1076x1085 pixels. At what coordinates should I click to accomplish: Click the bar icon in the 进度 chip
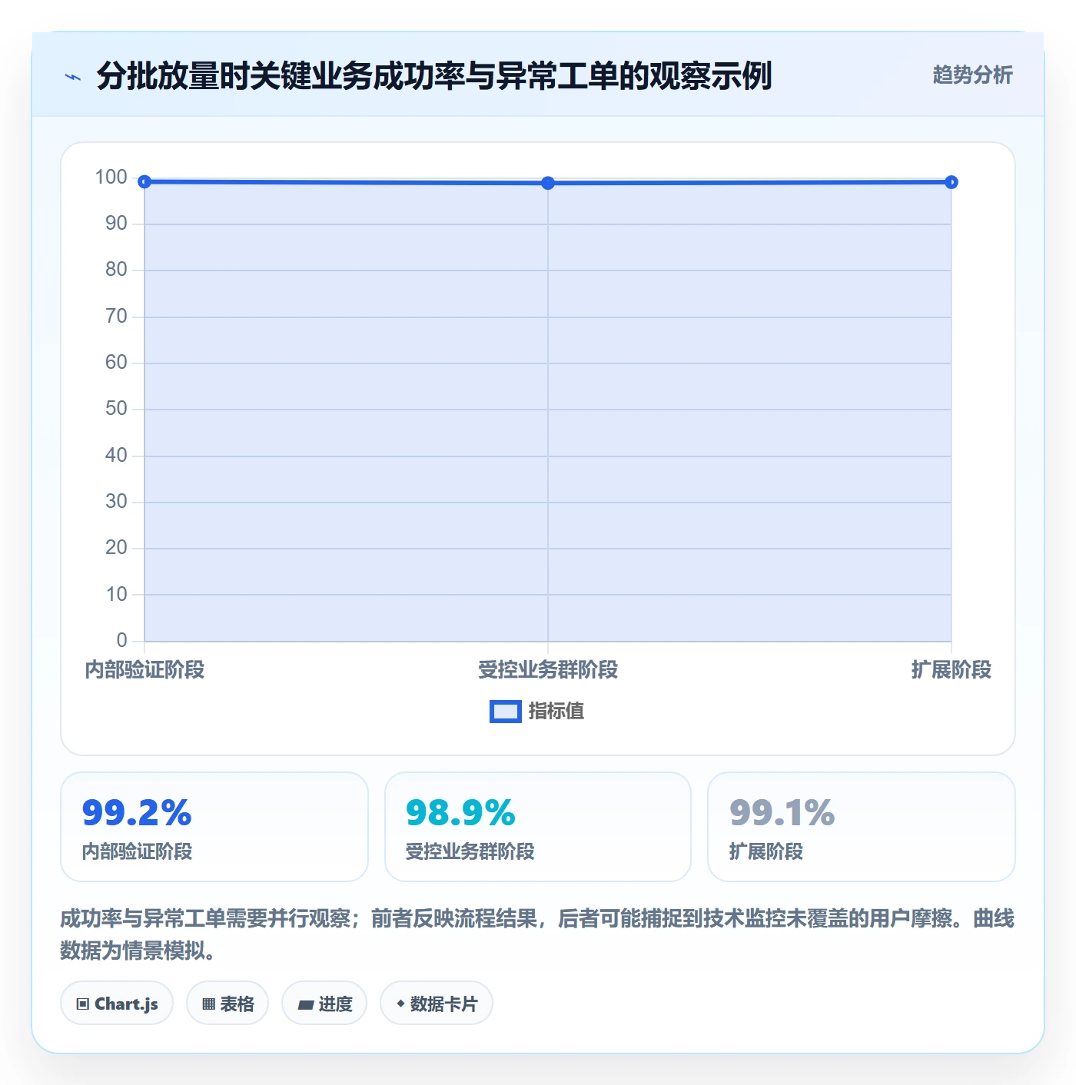305,1004
